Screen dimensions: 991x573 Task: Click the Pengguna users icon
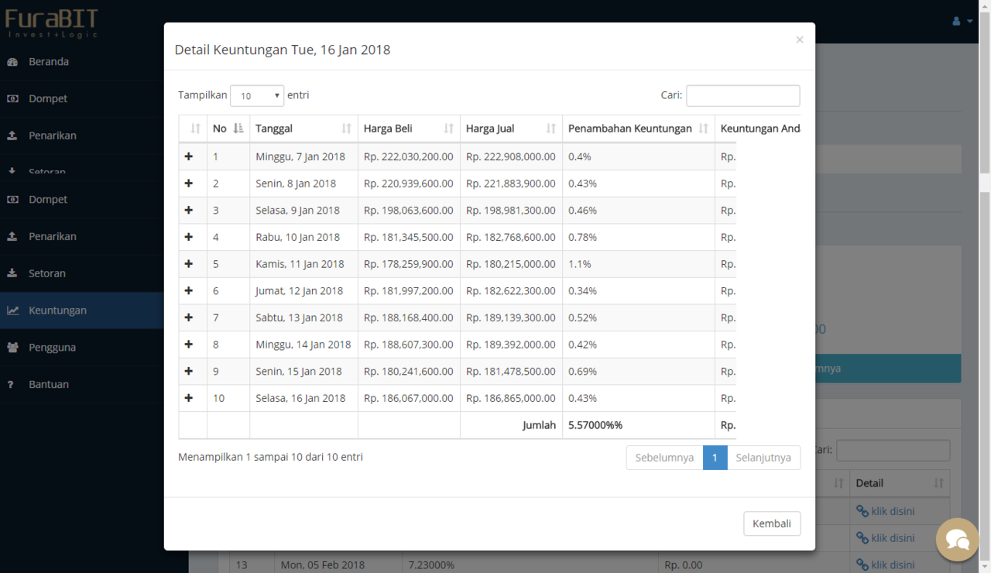click(12, 348)
